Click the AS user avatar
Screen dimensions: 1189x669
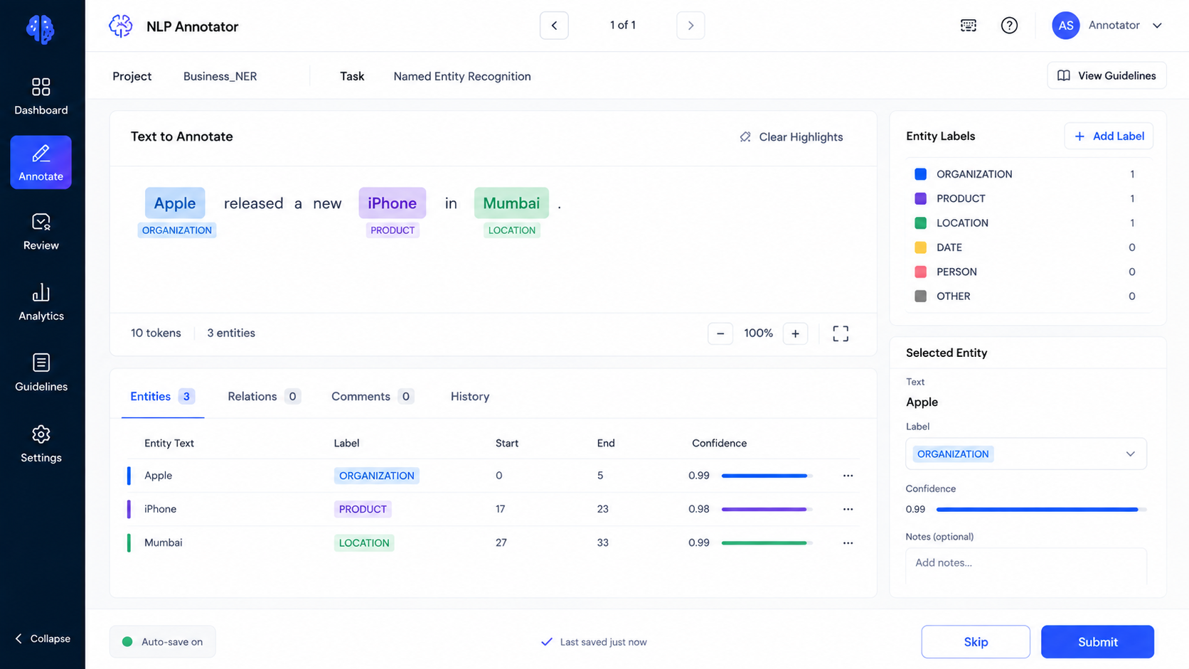(x=1065, y=26)
